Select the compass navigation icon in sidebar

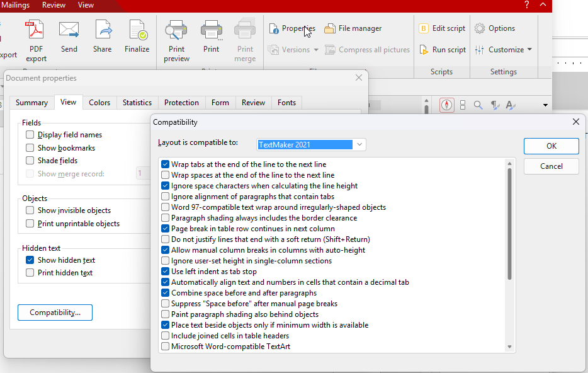pyautogui.click(x=447, y=105)
